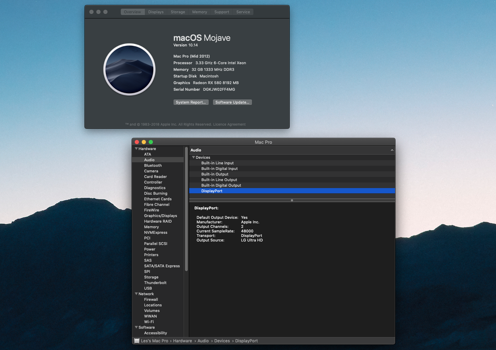Click the sort chevron in the Audio column header

392,150
